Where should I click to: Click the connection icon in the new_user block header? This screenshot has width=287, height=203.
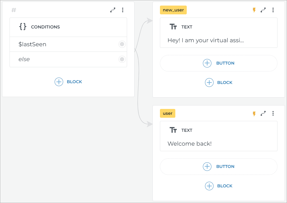pyautogui.click(x=263, y=10)
